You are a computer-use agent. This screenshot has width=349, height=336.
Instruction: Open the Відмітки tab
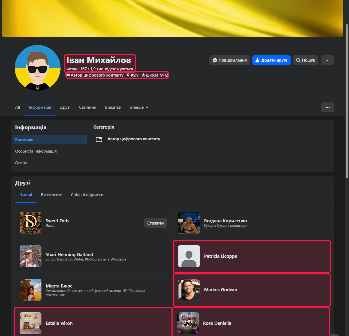point(113,107)
